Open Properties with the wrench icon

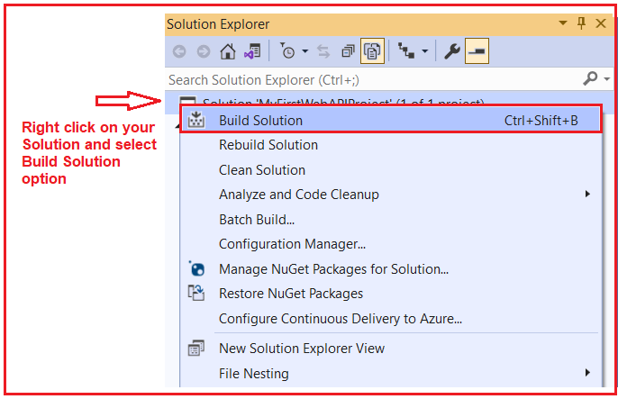pyautogui.click(x=451, y=51)
